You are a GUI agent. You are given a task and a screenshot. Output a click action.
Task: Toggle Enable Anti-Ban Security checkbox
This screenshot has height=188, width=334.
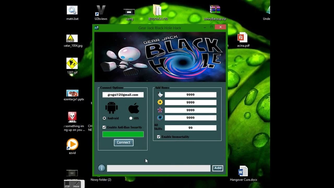pyautogui.click(x=104, y=127)
